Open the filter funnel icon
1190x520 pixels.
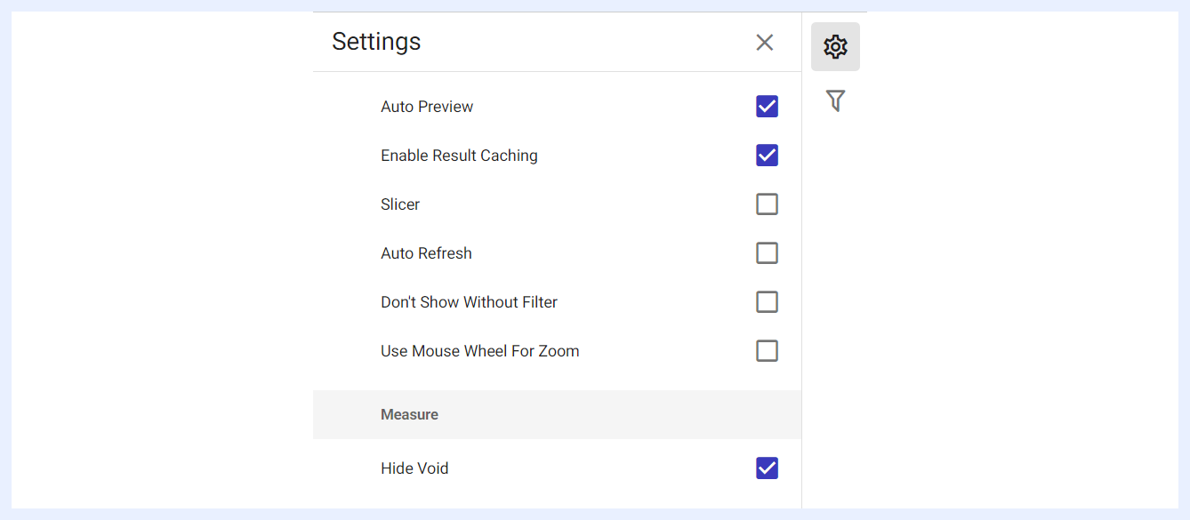point(835,100)
